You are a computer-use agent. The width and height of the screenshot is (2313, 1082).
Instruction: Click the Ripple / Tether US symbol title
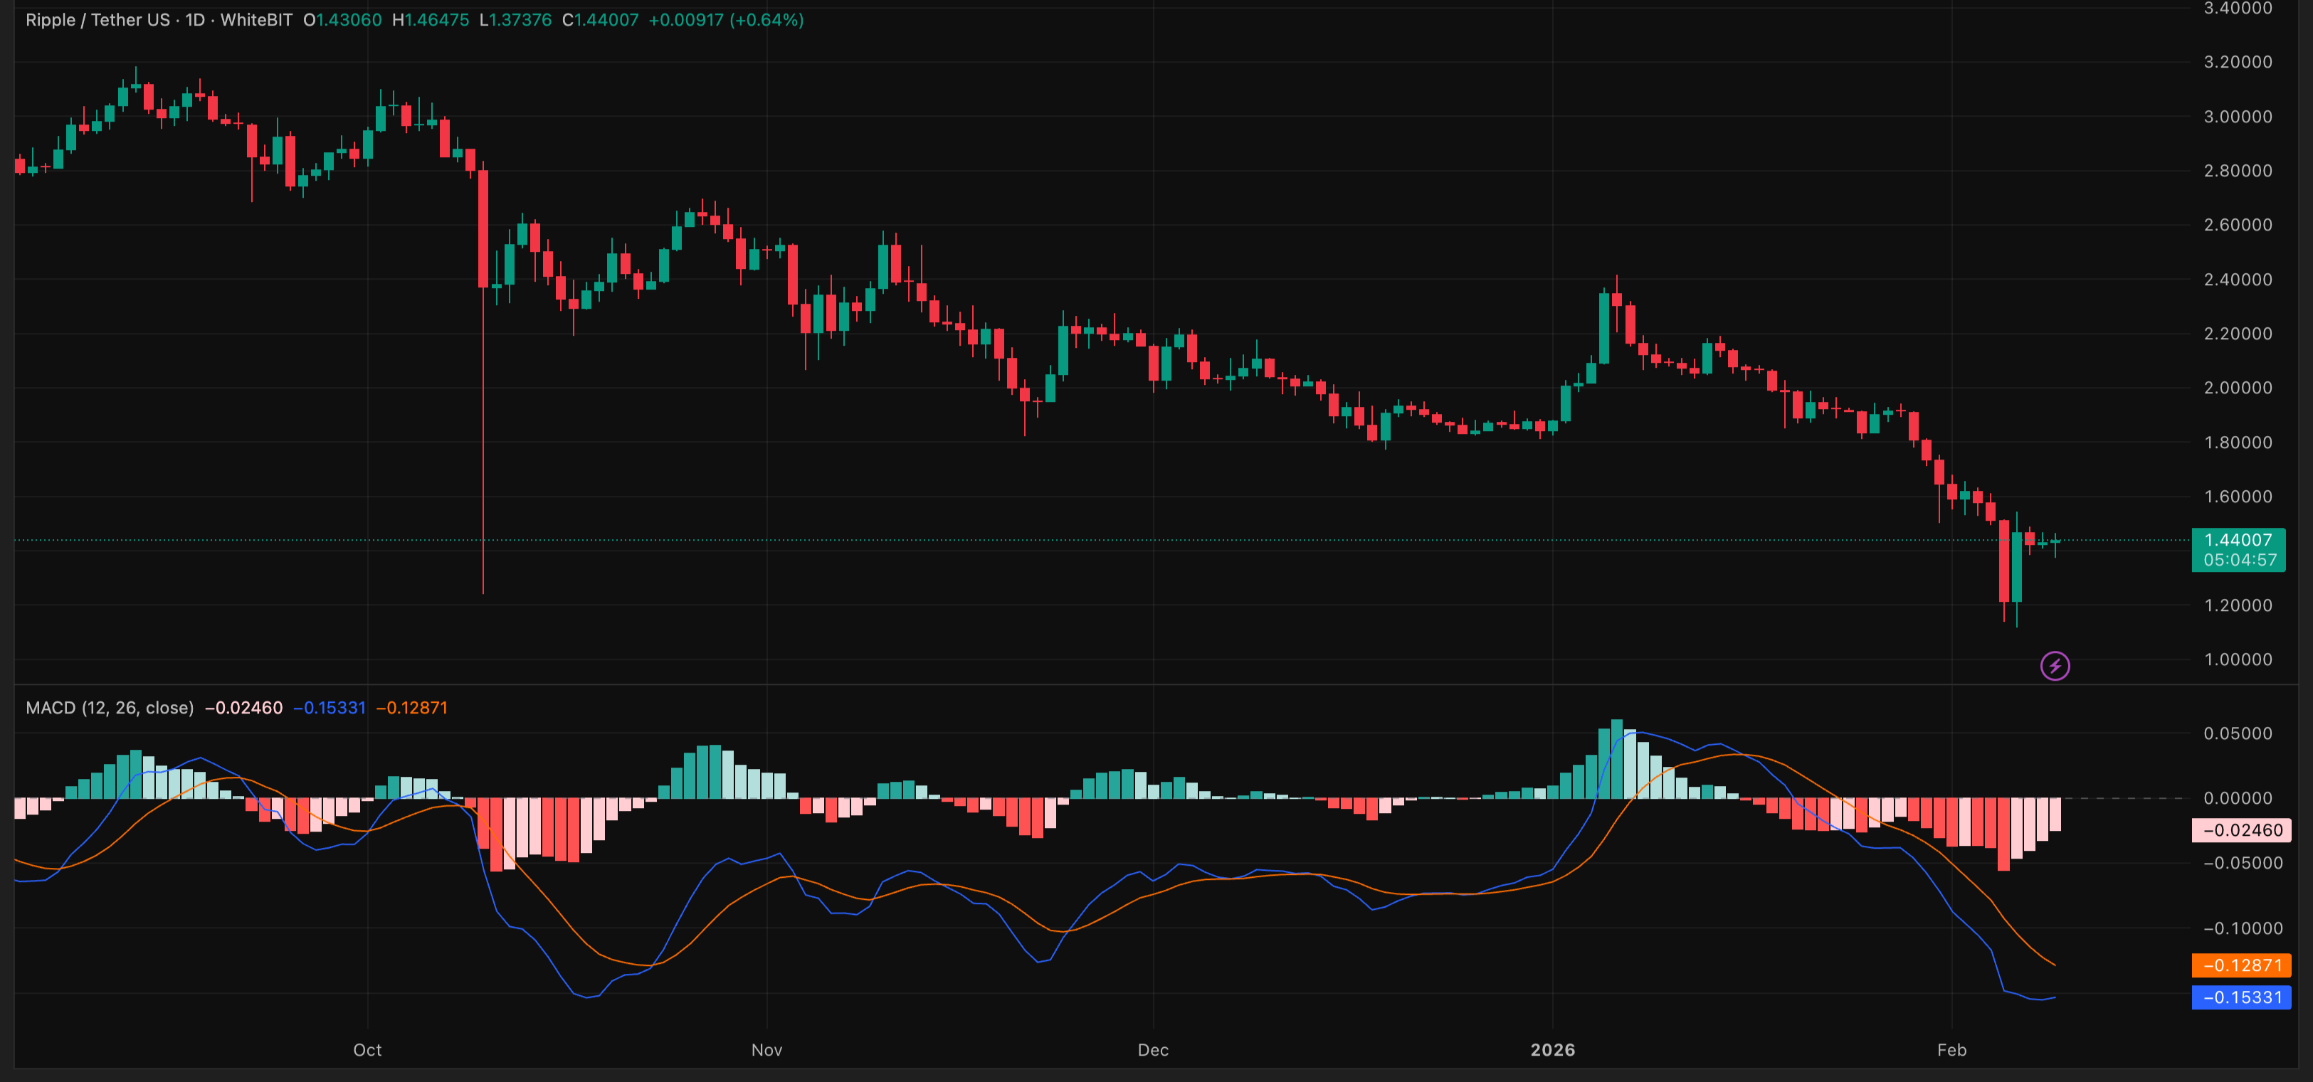[x=98, y=20]
